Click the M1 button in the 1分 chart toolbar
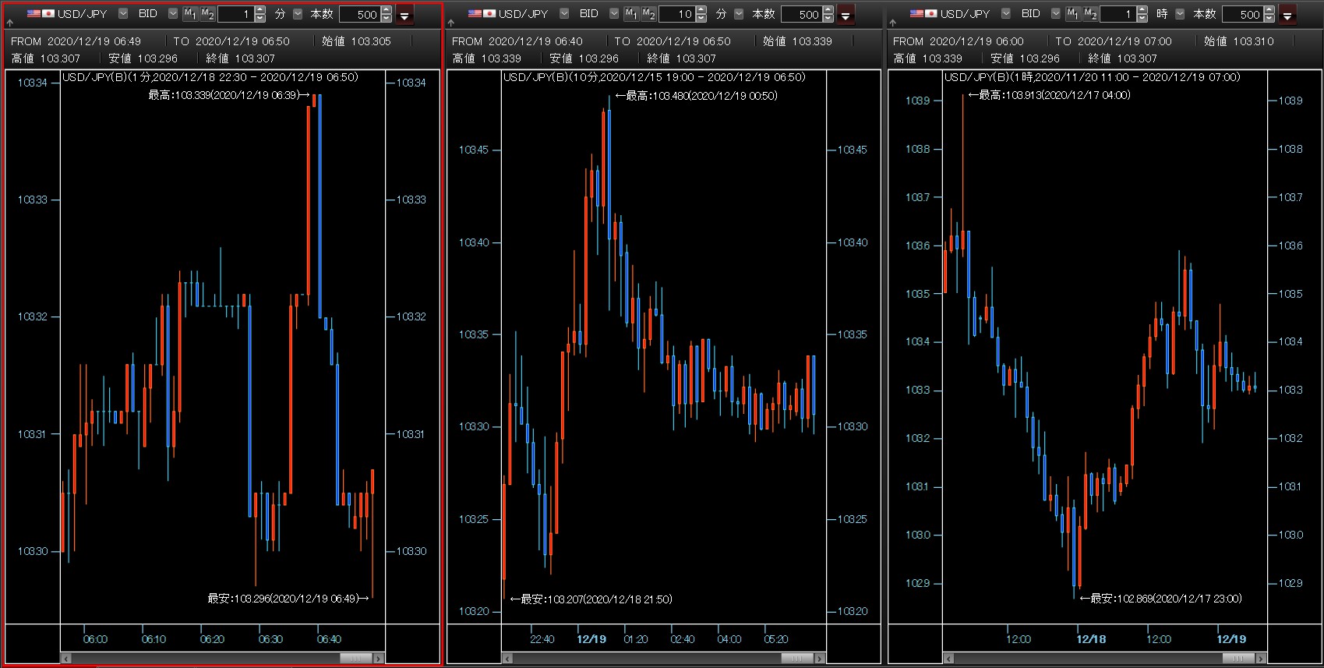Screen dimensions: 1324x668 190,14
